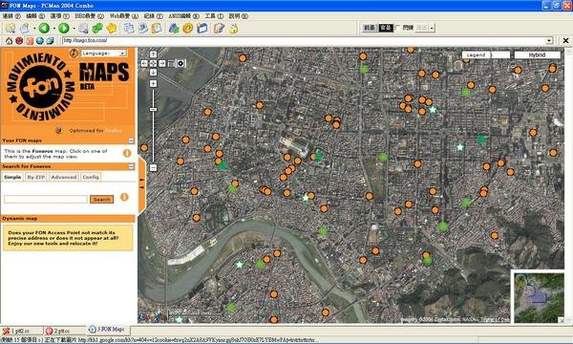Click the green Back arrow toolbar button
Screen dimensions: 573x344
44,28
